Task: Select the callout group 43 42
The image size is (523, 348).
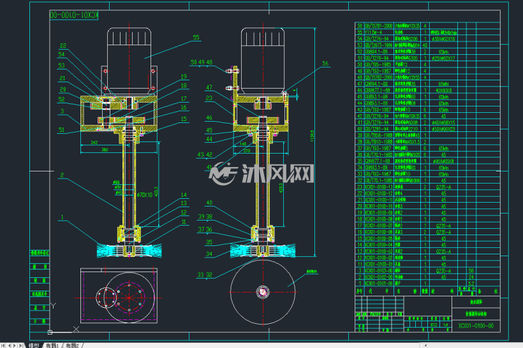Action: point(205,155)
